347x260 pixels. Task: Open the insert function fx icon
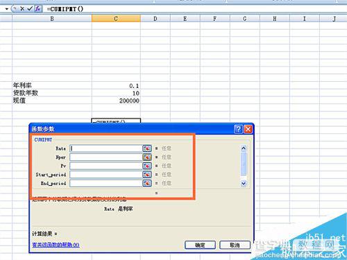click(38, 9)
